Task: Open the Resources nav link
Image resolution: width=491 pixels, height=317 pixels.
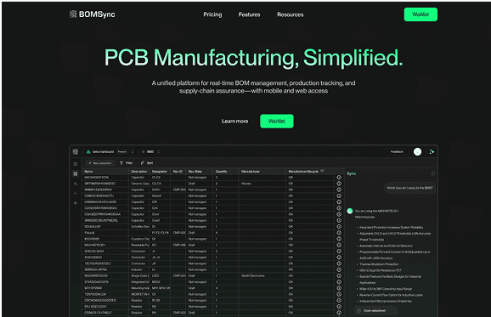Action: pyautogui.click(x=290, y=14)
